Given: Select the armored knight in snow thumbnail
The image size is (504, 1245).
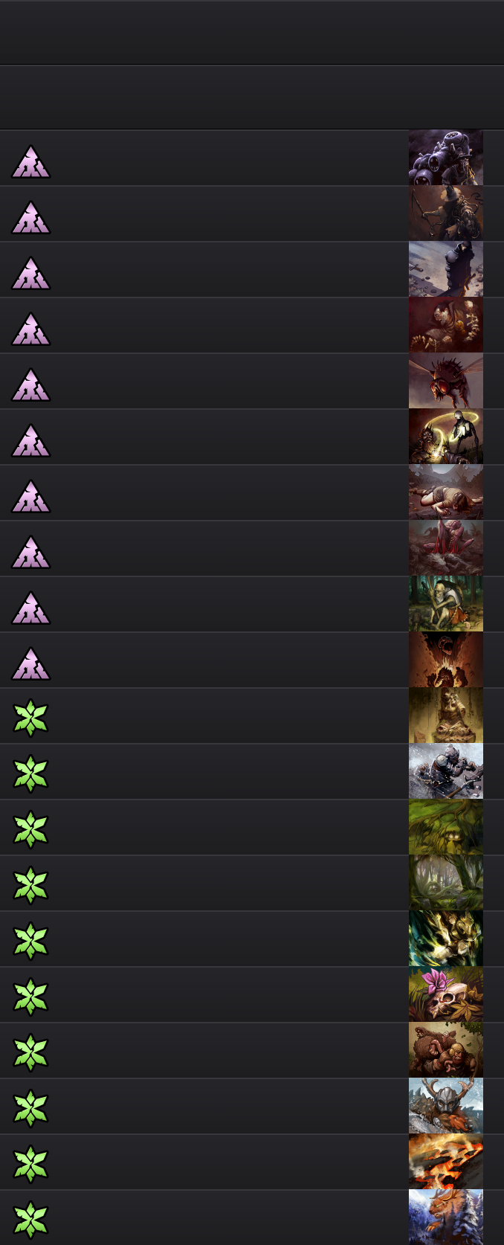Looking at the screenshot, I should click(x=446, y=771).
